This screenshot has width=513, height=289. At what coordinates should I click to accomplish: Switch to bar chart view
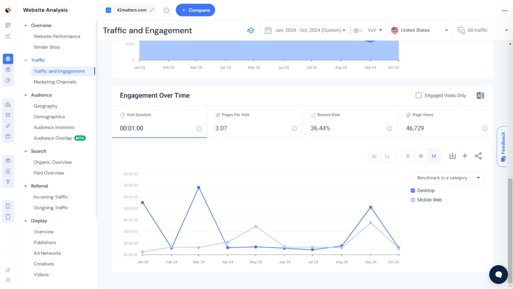(x=374, y=156)
